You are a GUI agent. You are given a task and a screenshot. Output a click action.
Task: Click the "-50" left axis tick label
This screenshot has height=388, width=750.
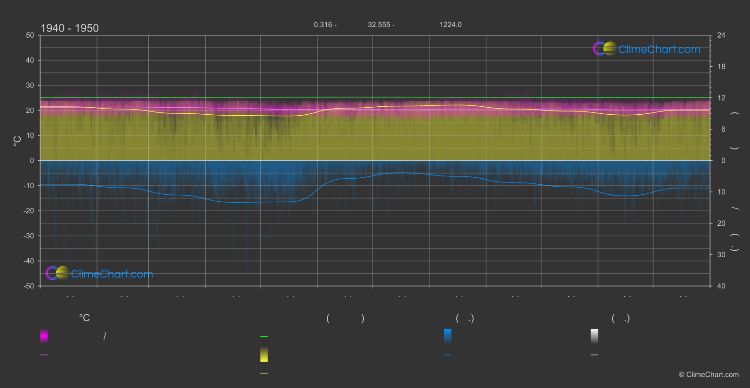tap(29, 286)
